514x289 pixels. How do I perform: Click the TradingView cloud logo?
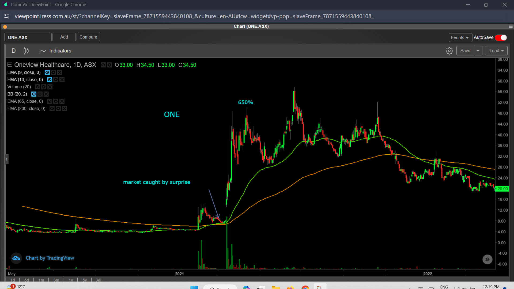click(16, 258)
